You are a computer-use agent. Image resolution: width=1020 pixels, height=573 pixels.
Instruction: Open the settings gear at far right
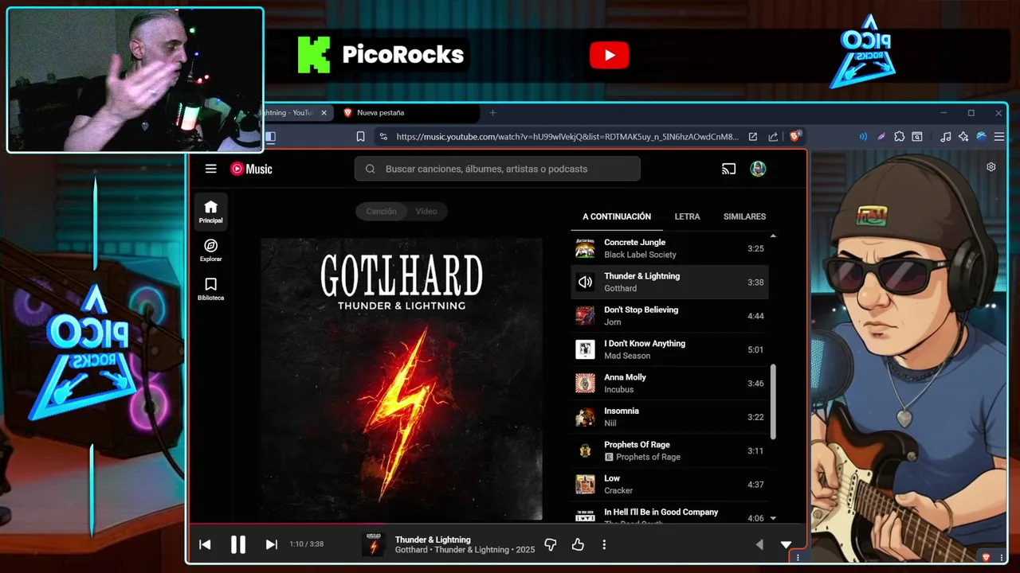point(991,167)
